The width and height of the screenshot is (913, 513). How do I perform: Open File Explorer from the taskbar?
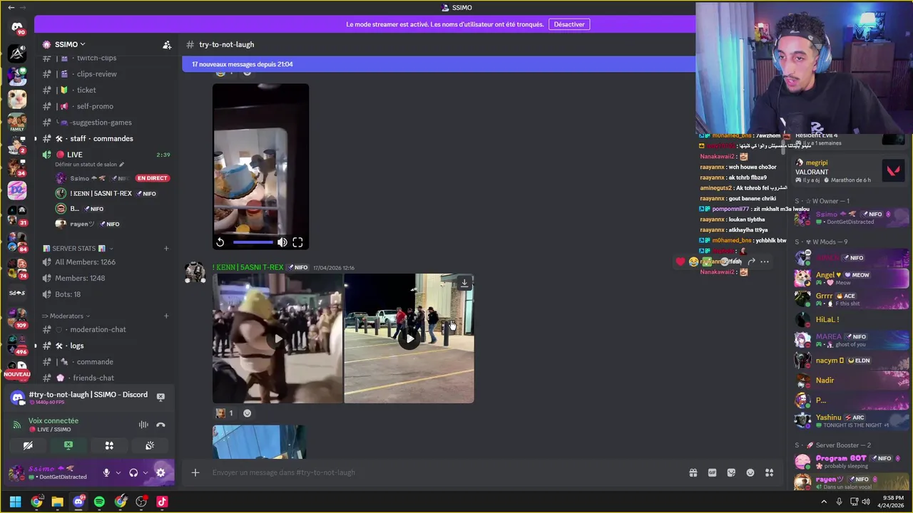tap(57, 502)
